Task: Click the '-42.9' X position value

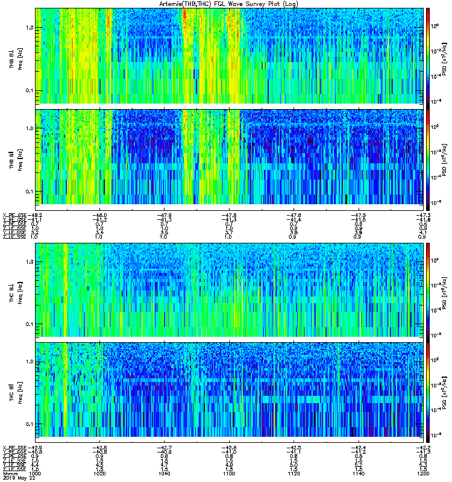Action: pyautogui.click(x=35, y=448)
